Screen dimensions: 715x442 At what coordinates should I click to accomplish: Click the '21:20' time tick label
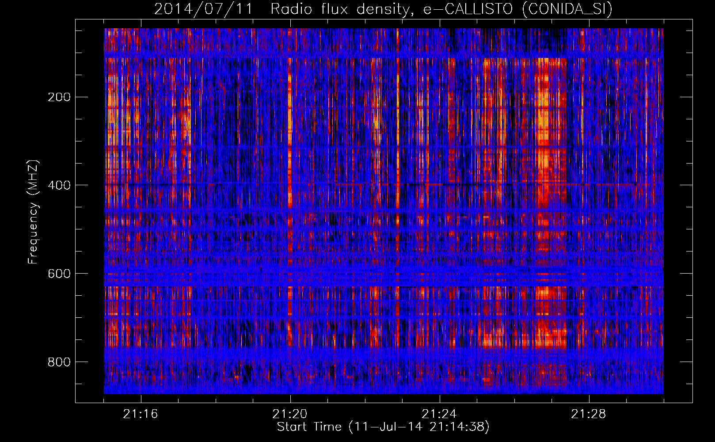click(x=290, y=414)
